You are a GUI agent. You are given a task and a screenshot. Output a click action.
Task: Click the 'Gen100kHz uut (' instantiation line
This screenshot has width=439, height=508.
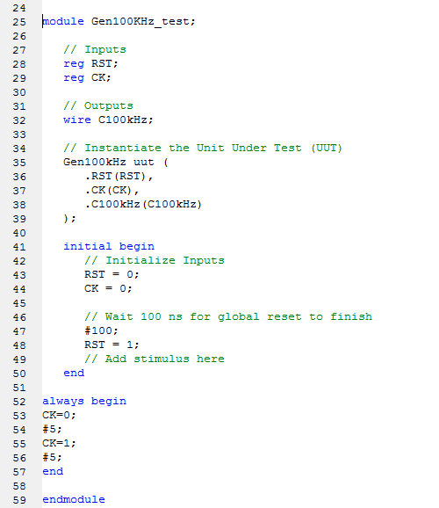[116, 162]
